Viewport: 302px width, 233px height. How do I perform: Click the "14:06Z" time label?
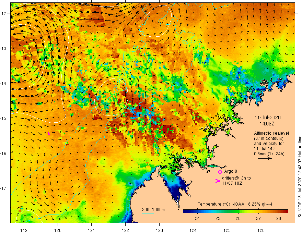(x=267, y=124)
